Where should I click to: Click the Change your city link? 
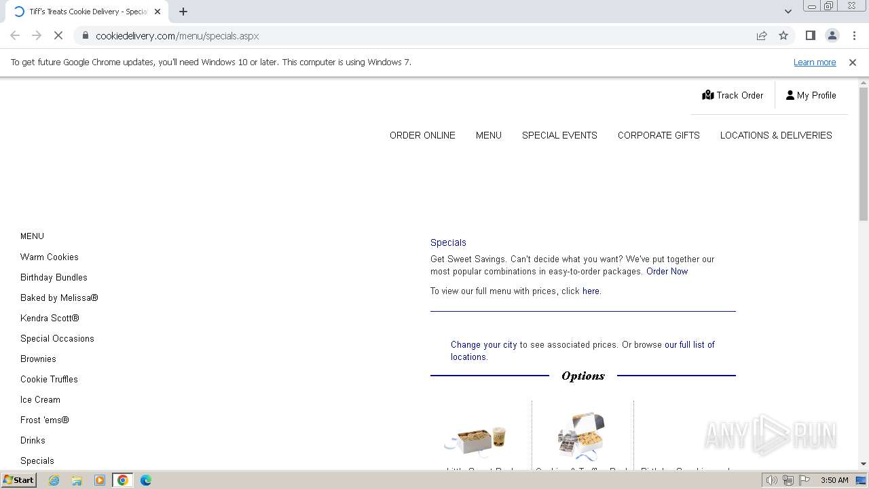coord(484,345)
